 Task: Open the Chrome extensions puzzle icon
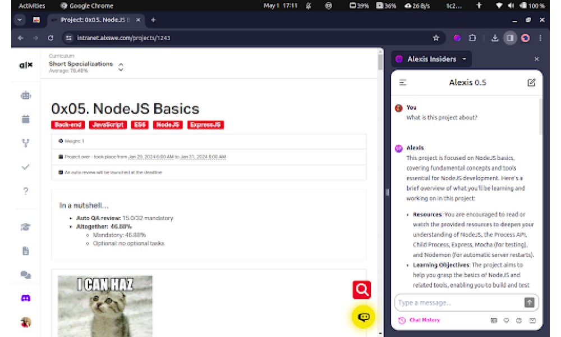[472, 38]
